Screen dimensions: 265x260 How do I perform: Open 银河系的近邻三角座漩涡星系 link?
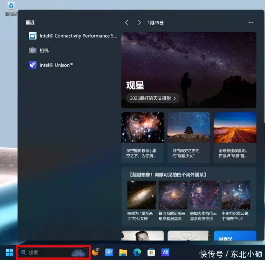(x=172, y=216)
